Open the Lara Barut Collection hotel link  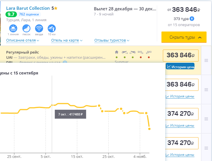click(x=28, y=8)
